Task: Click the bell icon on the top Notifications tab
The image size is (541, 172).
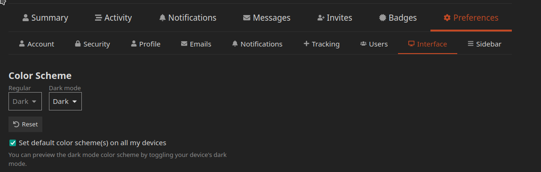Action: point(162,17)
